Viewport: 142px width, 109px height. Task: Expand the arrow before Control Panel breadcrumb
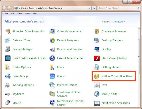19,8
